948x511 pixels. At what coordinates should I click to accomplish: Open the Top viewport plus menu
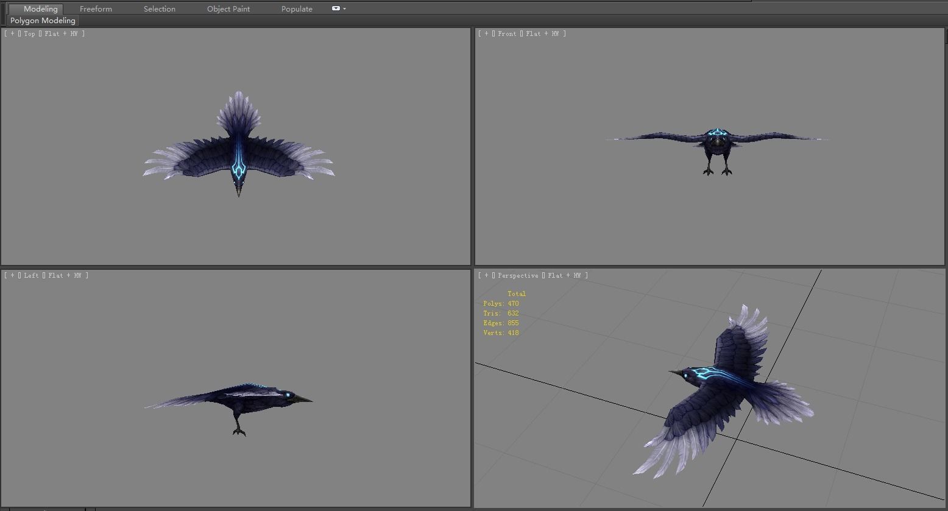pos(12,34)
